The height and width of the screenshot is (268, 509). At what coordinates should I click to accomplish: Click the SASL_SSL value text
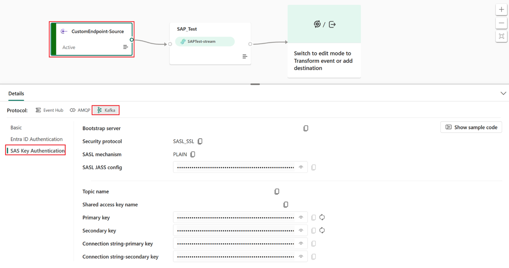click(183, 141)
